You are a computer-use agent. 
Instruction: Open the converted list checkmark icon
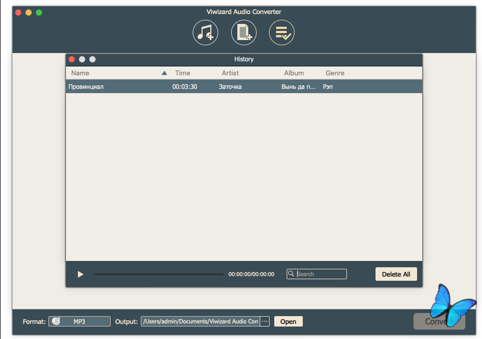[282, 33]
